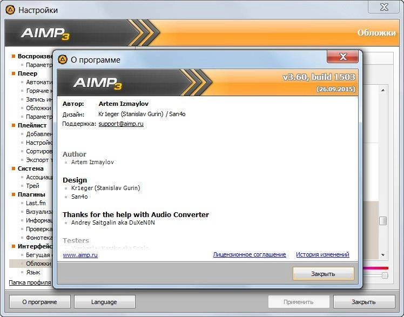
Task: Select the Горячие entry under Плеер
Action: (x=39, y=91)
